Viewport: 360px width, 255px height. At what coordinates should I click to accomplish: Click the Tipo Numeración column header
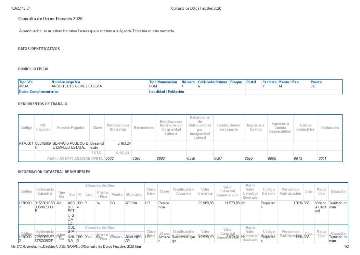coord(163,82)
